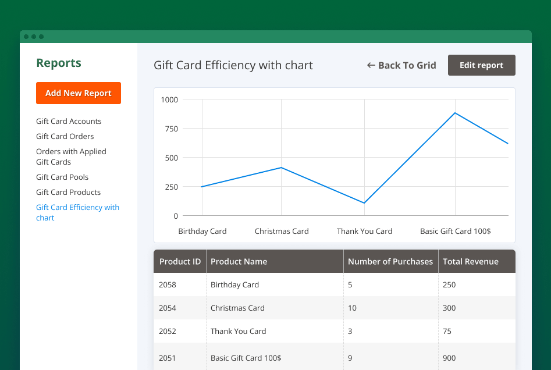Click the Reports heading
The image size is (551, 370).
59,62
